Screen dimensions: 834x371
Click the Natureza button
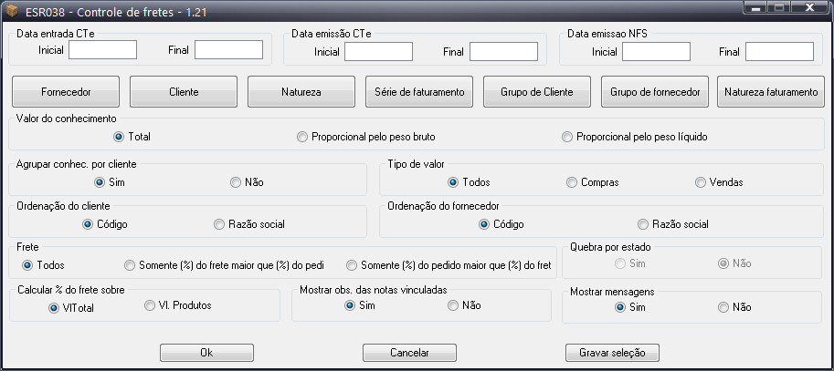pyautogui.click(x=301, y=92)
